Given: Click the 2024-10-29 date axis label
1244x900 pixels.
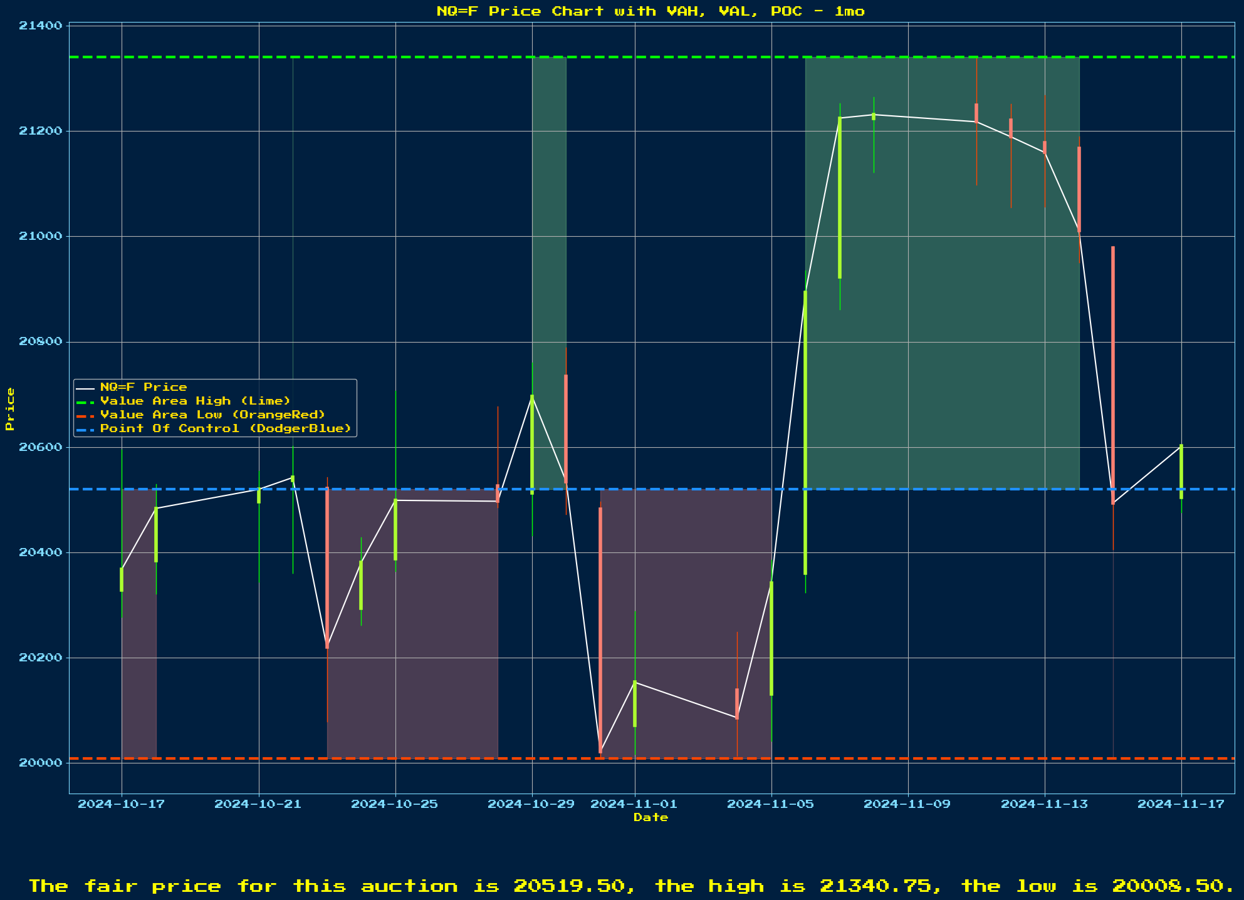Looking at the screenshot, I should 531,804.
